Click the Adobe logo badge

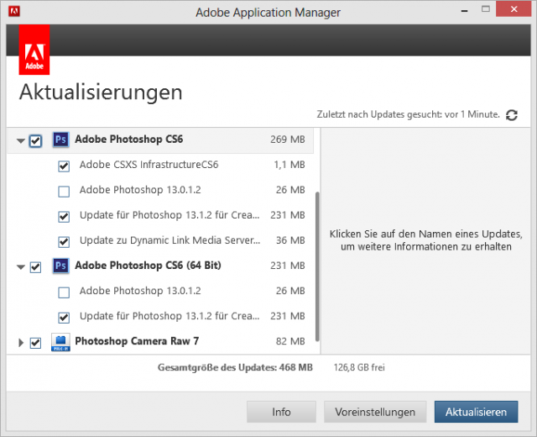coord(34,50)
